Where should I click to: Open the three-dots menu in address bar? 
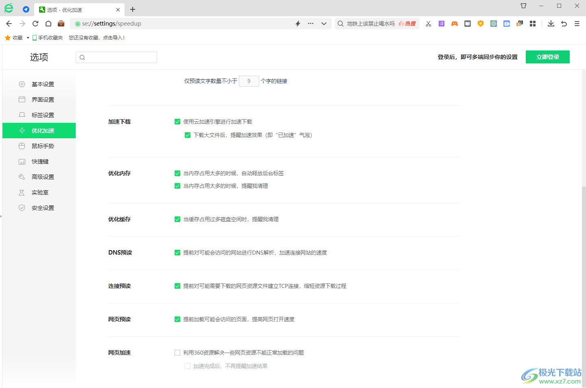pyautogui.click(x=310, y=24)
